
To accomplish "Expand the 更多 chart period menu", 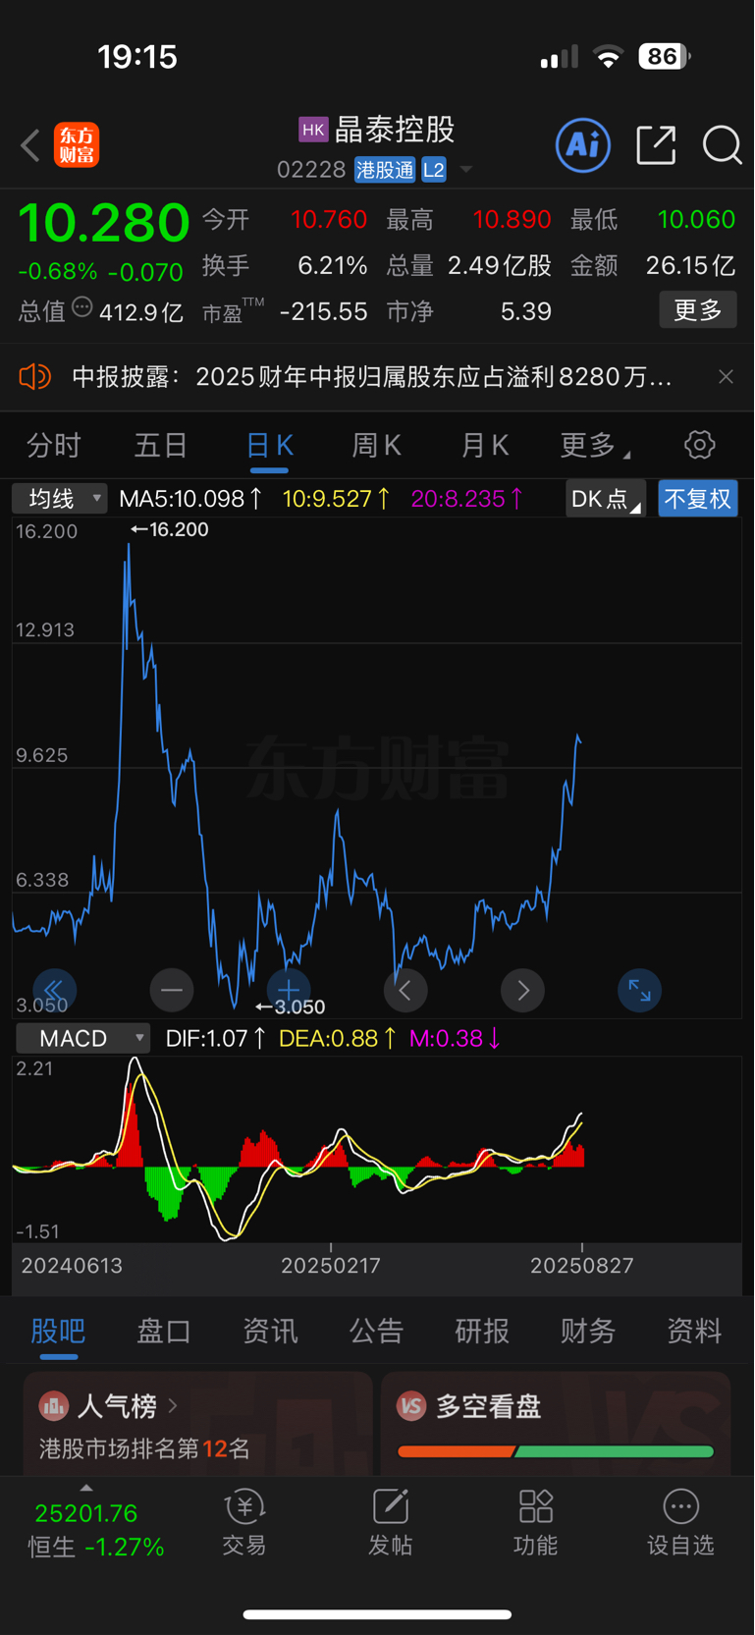I will 594,445.
